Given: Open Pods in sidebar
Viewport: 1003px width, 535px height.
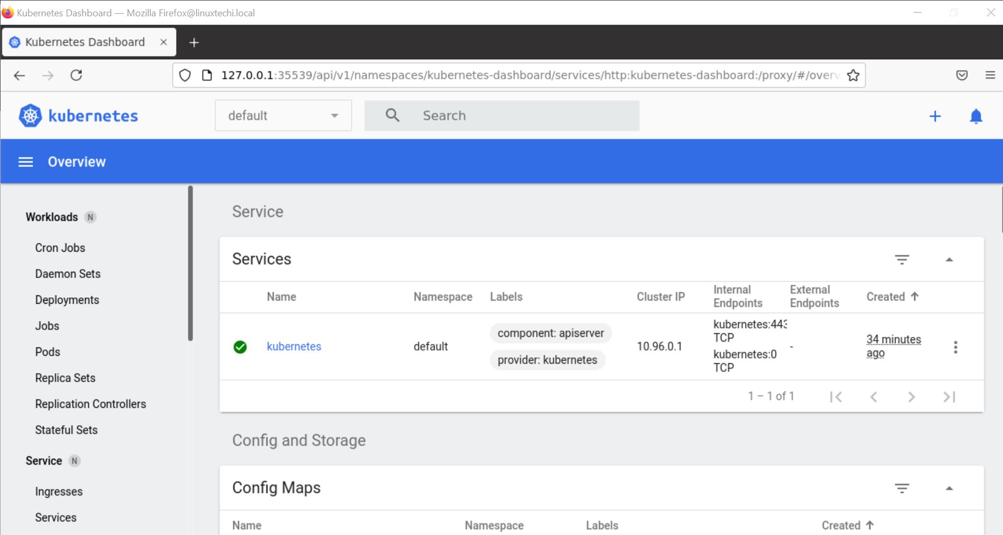Looking at the screenshot, I should 48,352.
